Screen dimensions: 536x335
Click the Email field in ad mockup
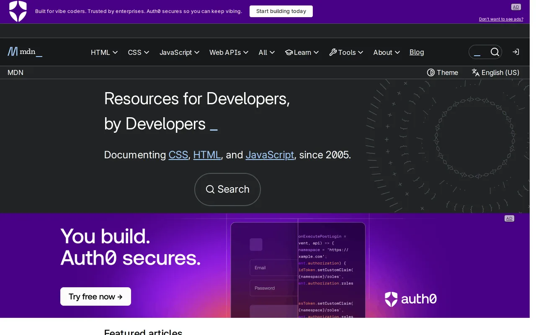point(274,268)
